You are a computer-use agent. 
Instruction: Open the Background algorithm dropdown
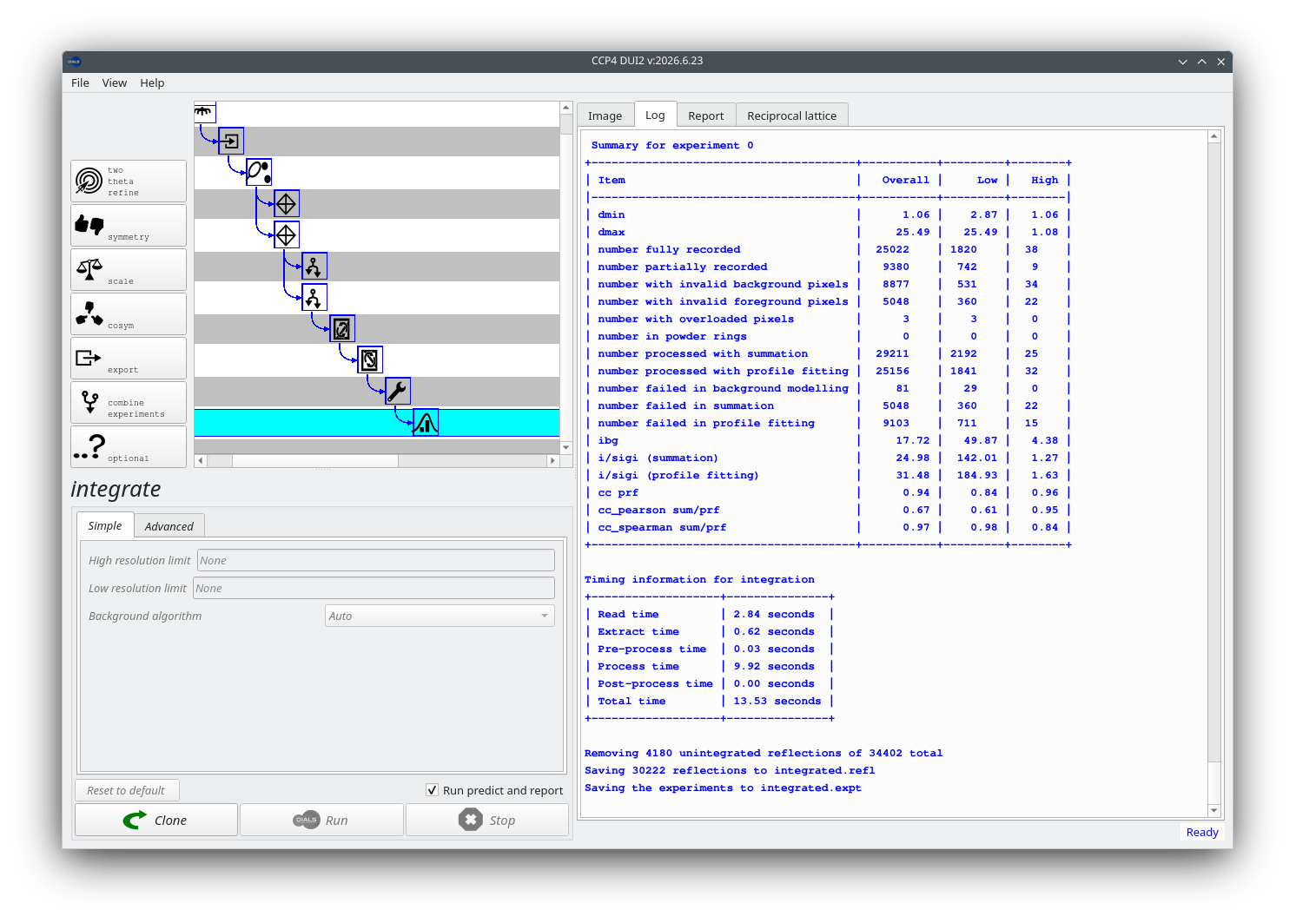pos(440,616)
